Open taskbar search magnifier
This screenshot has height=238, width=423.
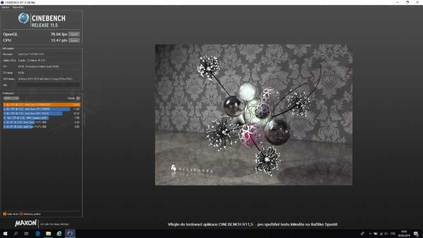click(16, 234)
